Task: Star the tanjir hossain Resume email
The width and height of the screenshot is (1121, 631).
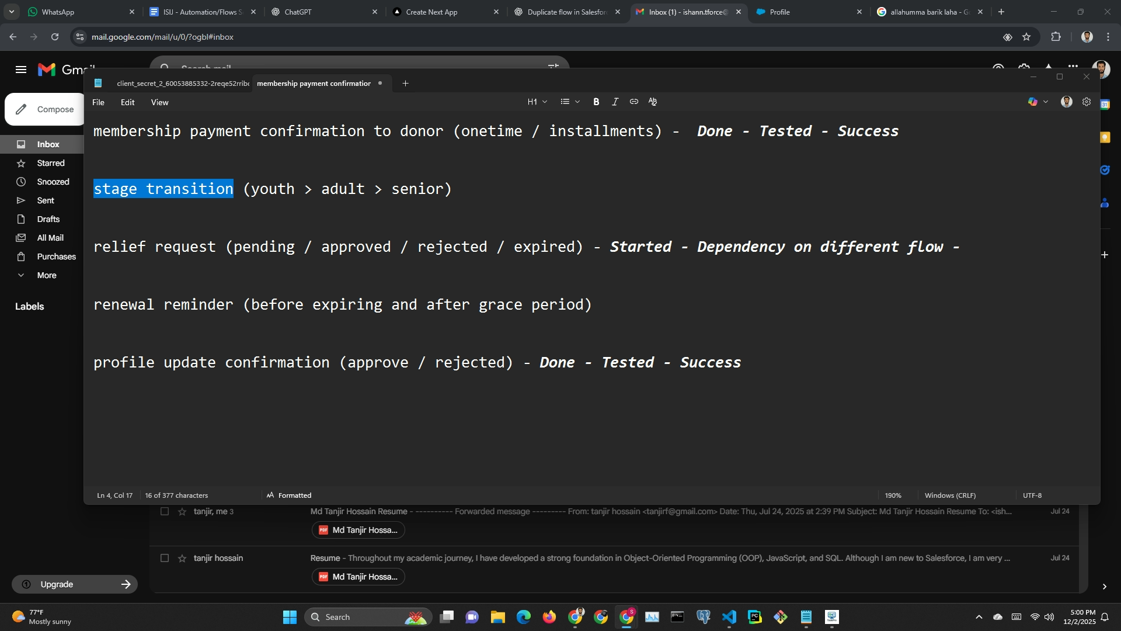Action: (x=182, y=559)
